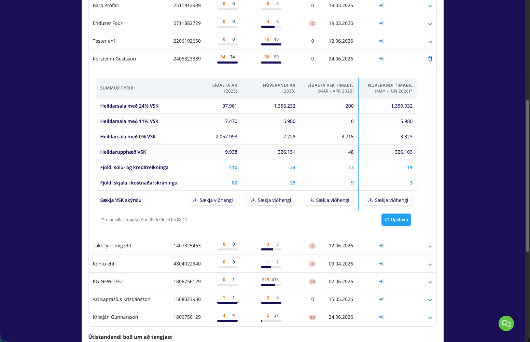This screenshot has width=530, height=342.
Task: Expand the Bara Prófari row arrow
Action: click(430, 6)
